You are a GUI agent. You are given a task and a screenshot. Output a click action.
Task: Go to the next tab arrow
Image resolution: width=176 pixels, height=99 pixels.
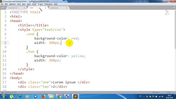click(4, 8)
